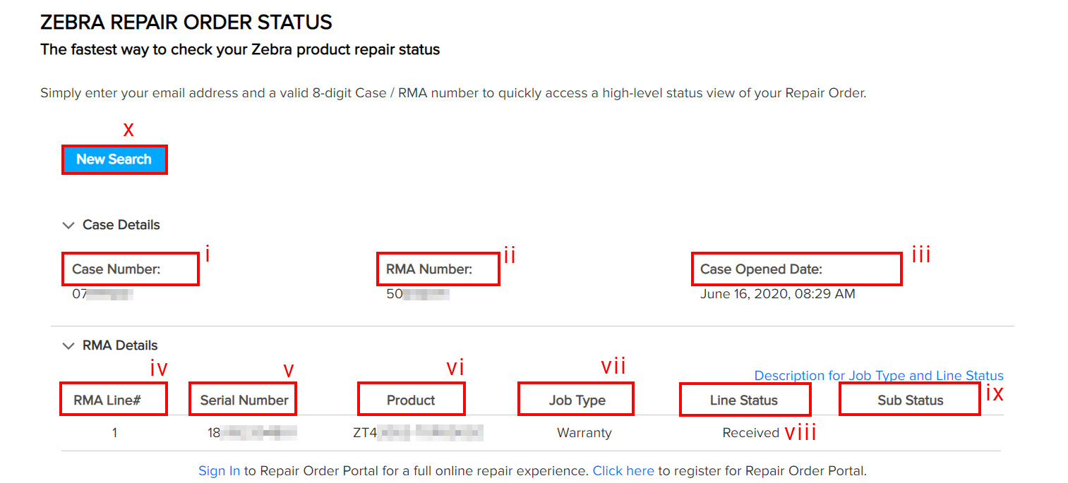This screenshot has height=483, width=1068.
Task: Open Description for Job Type and Line Status
Action: (x=879, y=375)
